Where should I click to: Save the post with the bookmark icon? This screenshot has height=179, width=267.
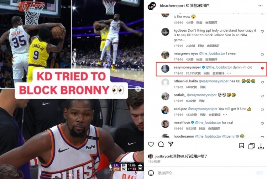click(241, 146)
